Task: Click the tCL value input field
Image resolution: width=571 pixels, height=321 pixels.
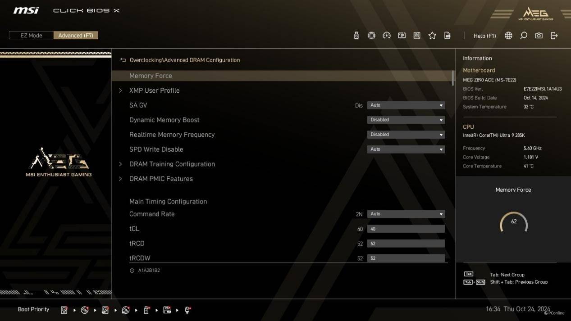Action: (x=406, y=229)
